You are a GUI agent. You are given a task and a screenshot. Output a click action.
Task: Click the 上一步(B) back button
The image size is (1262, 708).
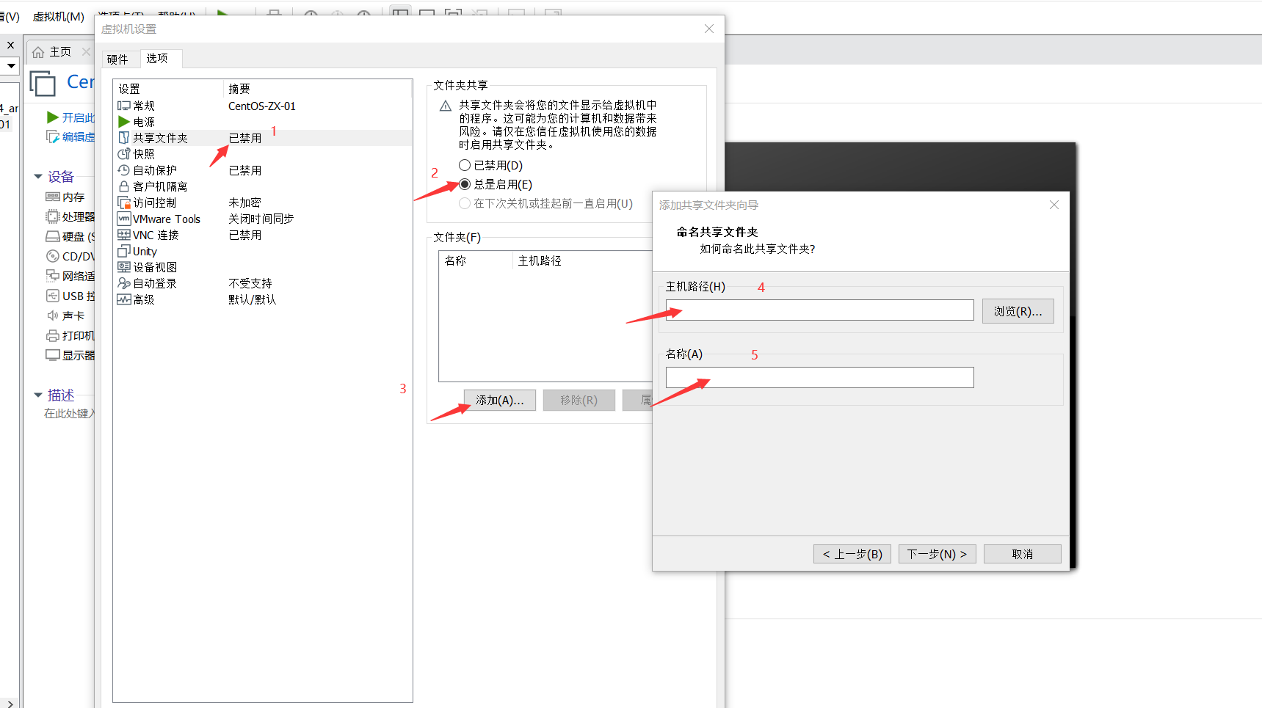point(852,554)
